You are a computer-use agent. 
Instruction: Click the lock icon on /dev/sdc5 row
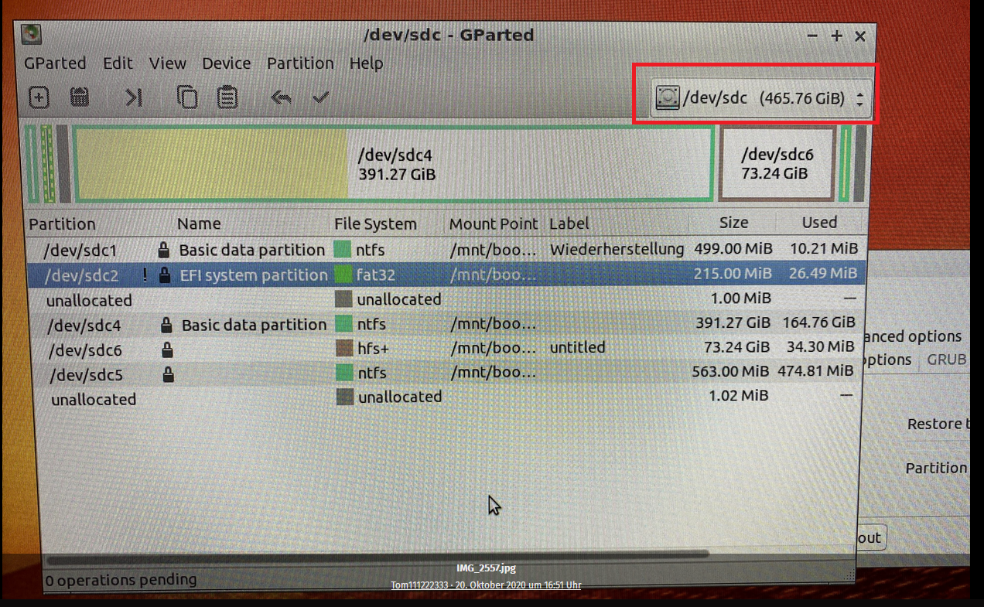(168, 375)
